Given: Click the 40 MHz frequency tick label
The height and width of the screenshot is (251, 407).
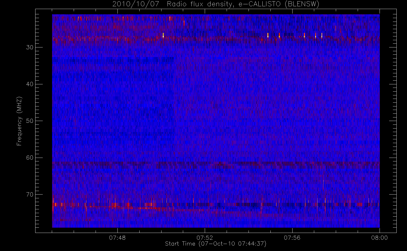Looking at the screenshot, I should (30, 84).
